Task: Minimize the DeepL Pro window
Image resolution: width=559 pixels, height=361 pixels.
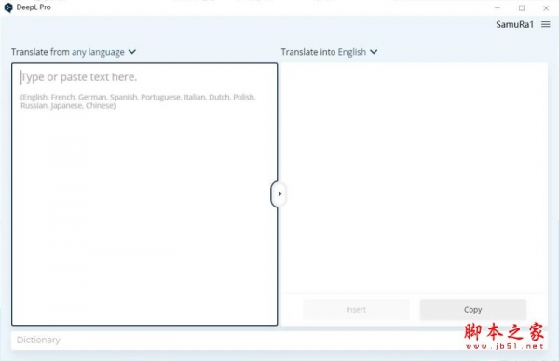Action: coord(498,7)
